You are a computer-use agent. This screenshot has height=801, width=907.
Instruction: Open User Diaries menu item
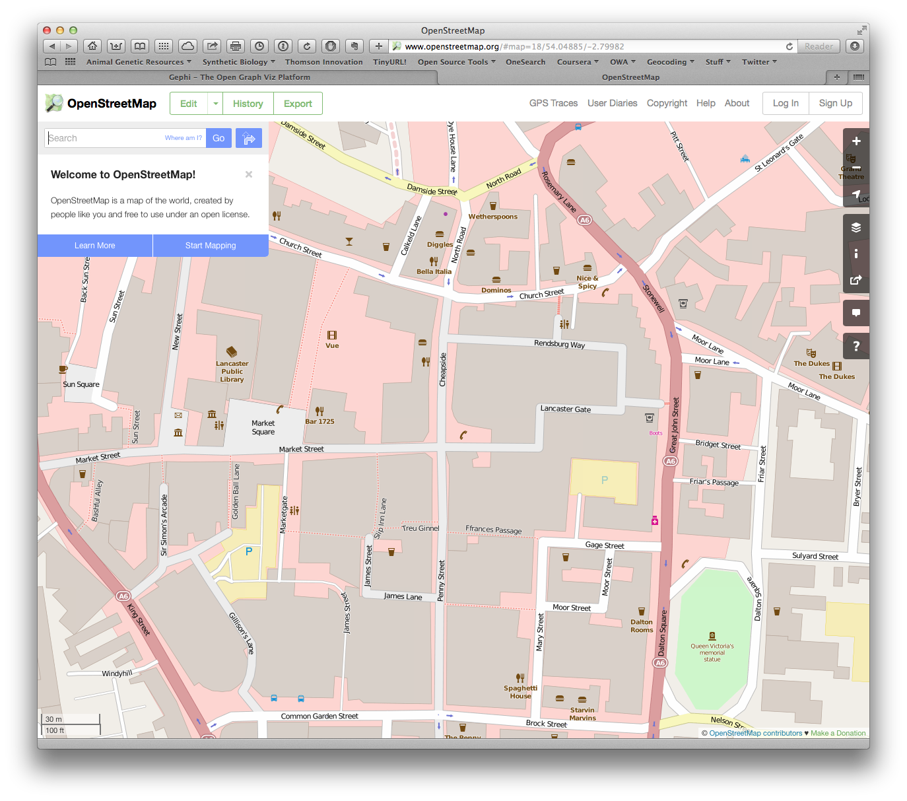(x=613, y=103)
